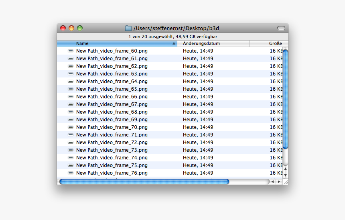
Task: Sort files by Änderungsdatum column header
Action: coord(213,43)
